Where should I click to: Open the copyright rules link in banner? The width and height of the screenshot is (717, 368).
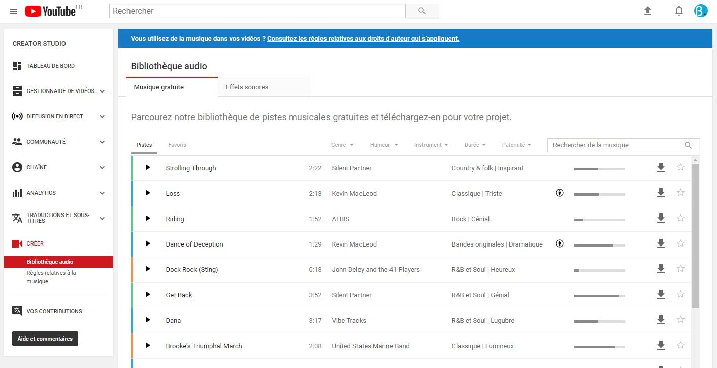click(363, 38)
